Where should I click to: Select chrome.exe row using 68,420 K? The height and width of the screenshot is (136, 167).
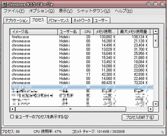point(82,83)
